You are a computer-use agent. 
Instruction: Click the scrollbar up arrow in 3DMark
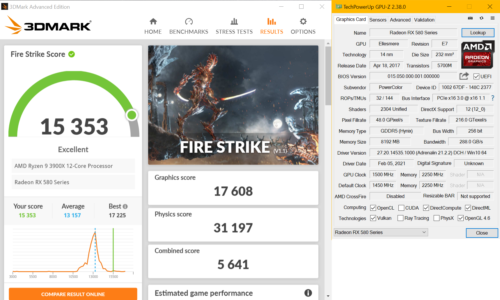(328, 43)
